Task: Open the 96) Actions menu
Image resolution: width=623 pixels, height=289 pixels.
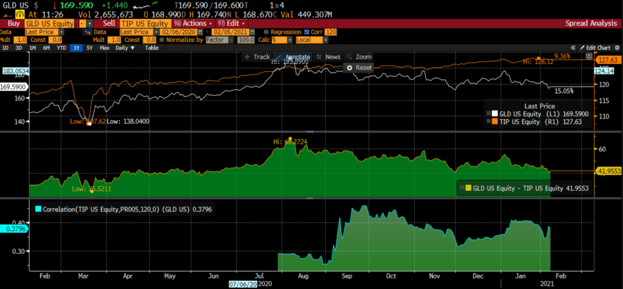Action: click(x=194, y=24)
